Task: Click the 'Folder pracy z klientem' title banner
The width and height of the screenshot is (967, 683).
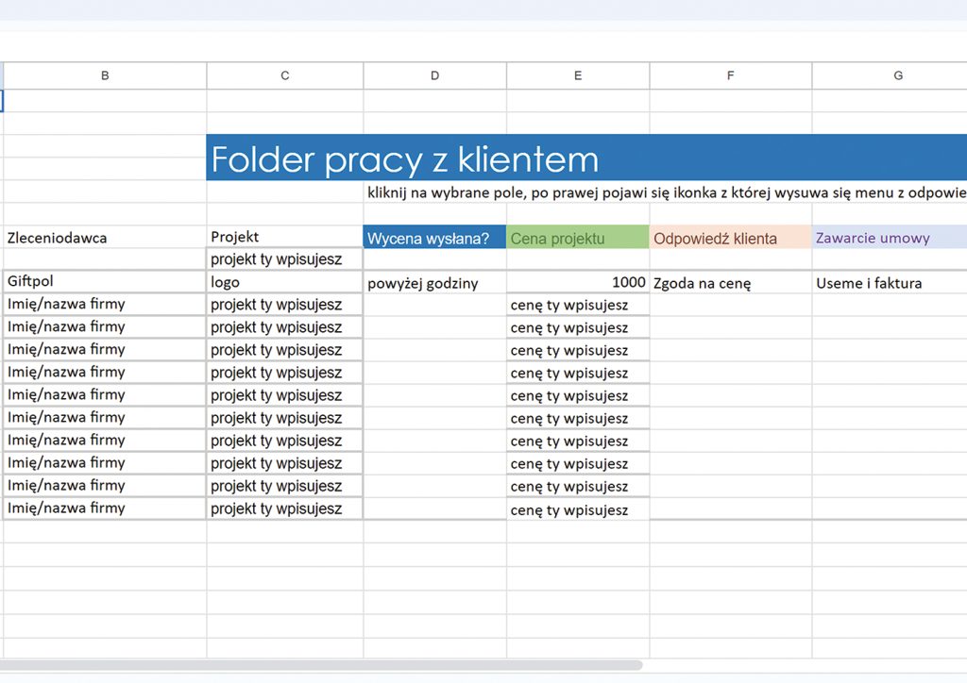Action: coord(585,158)
